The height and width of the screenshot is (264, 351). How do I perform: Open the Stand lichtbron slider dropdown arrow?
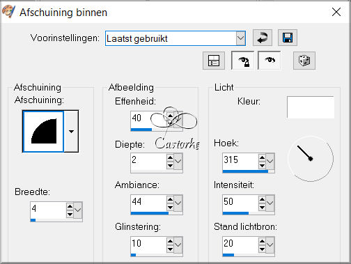pyautogui.click(x=270, y=244)
